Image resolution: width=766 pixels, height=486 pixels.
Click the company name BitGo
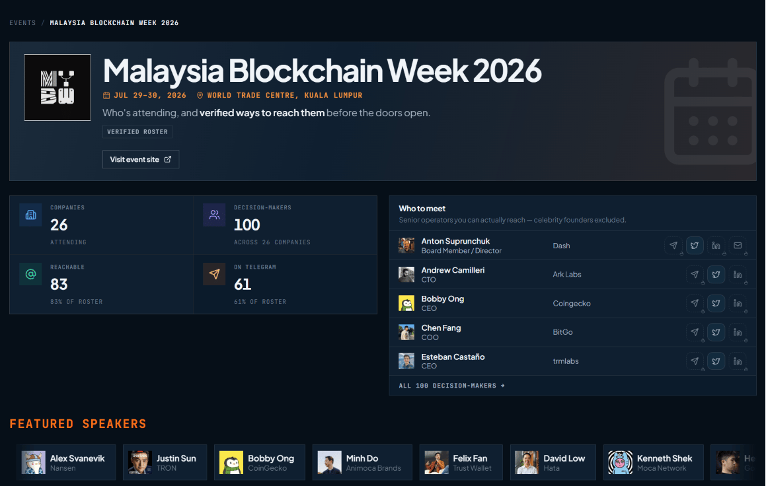point(563,331)
